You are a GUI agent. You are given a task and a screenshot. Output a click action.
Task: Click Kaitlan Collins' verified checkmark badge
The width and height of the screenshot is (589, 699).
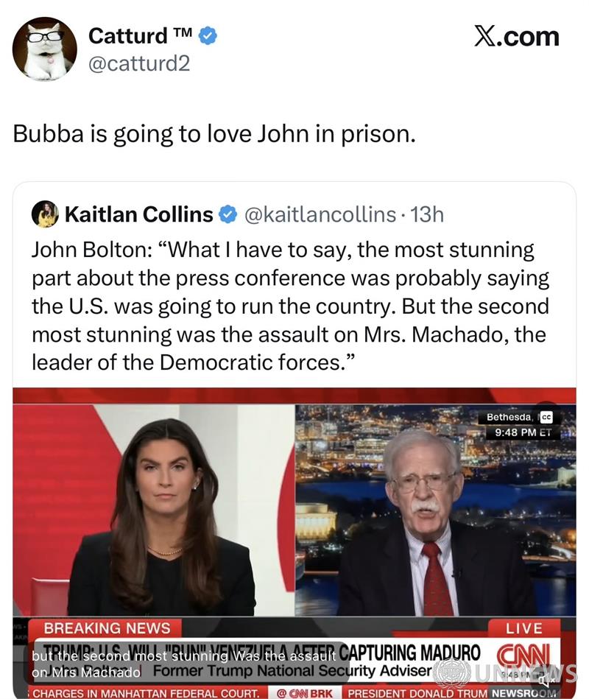point(228,214)
